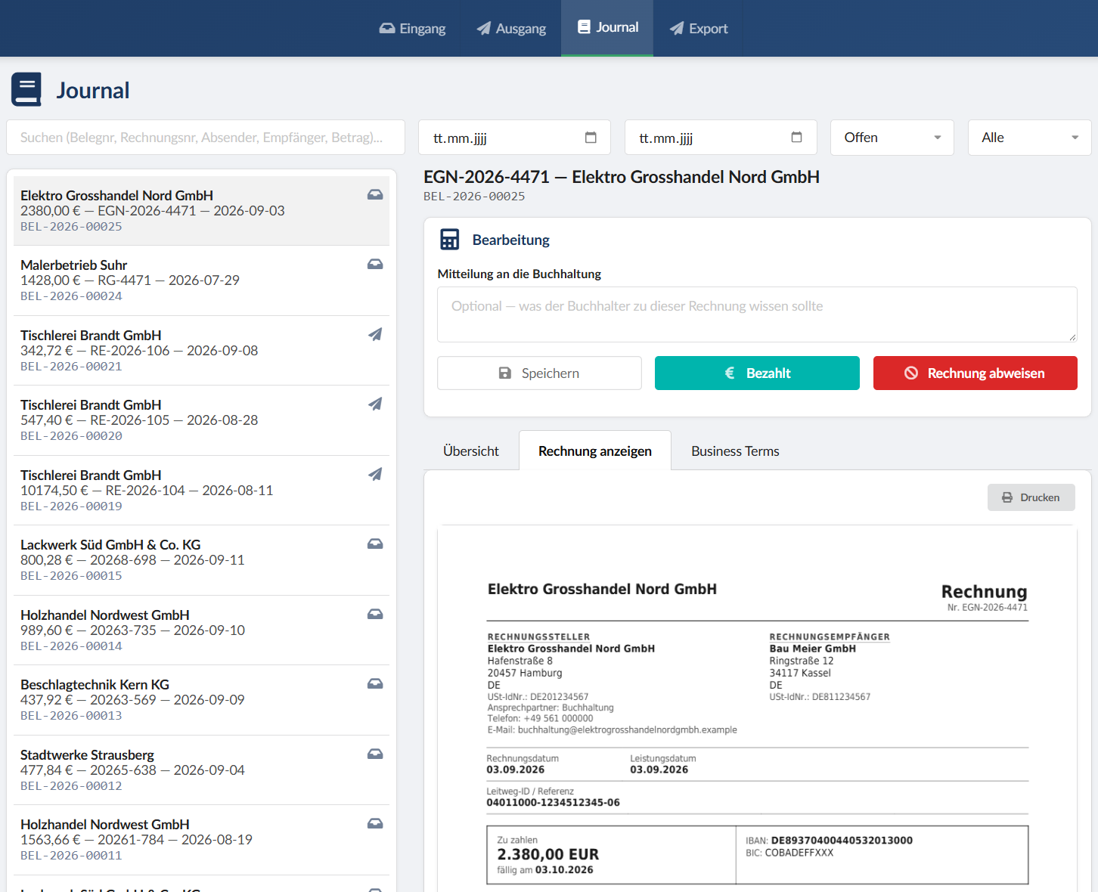Viewport: 1098px width, 892px height.
Task: Open journal entry BEL-2026-00021
Action: [201, 351]
